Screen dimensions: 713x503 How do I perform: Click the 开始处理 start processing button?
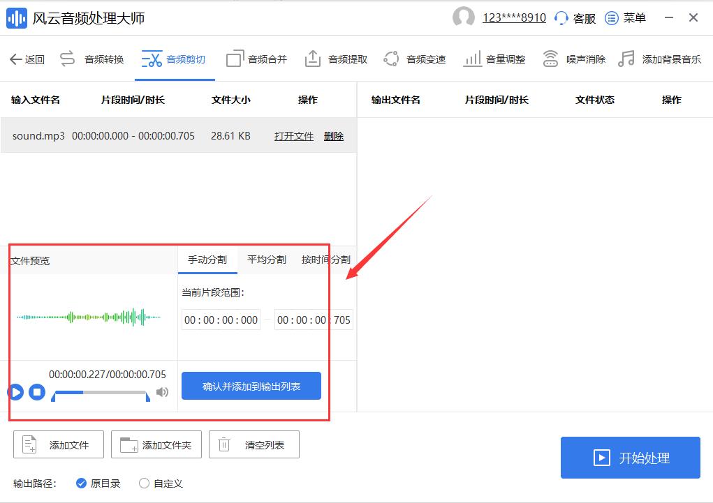click(x=630, y=458)
